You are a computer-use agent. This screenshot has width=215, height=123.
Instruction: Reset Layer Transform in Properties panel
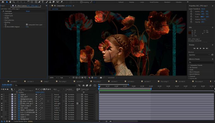coord(203,9)
